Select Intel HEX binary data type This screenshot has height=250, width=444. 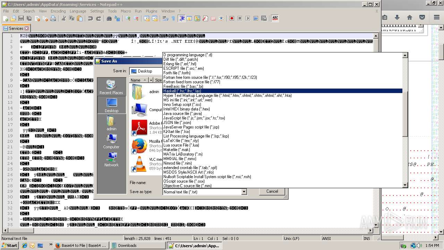click(282, 109)
